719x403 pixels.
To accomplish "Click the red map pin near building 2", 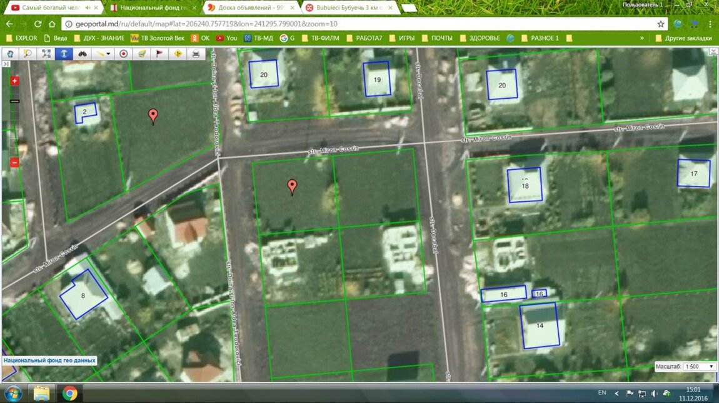I will click(x=153, y=116).
